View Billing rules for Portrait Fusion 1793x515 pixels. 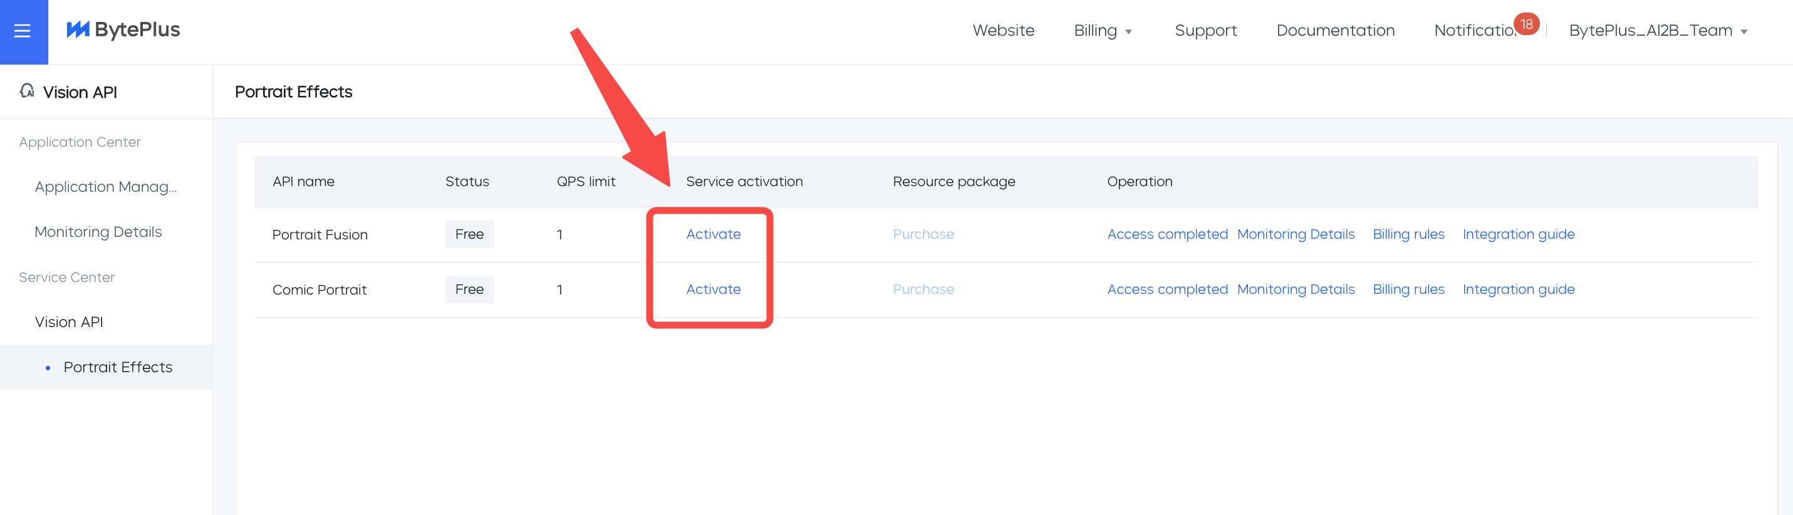pyautogui.click(x=1409, y=234)
